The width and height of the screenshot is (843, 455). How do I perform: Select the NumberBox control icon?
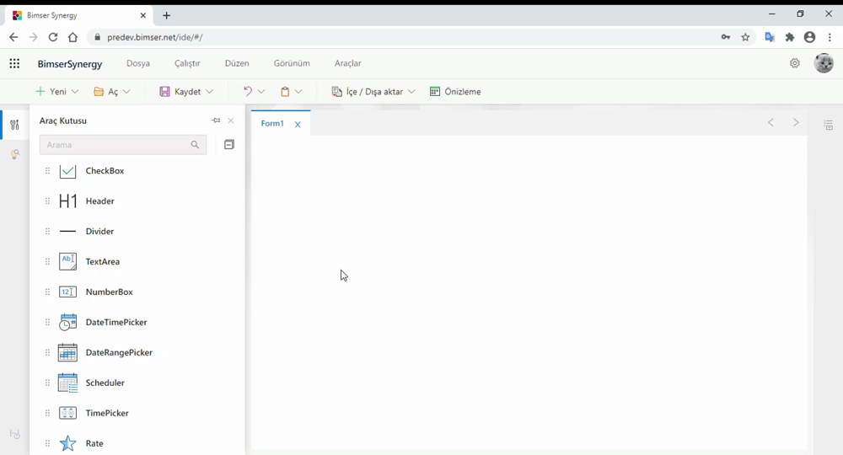click(67, 292)
